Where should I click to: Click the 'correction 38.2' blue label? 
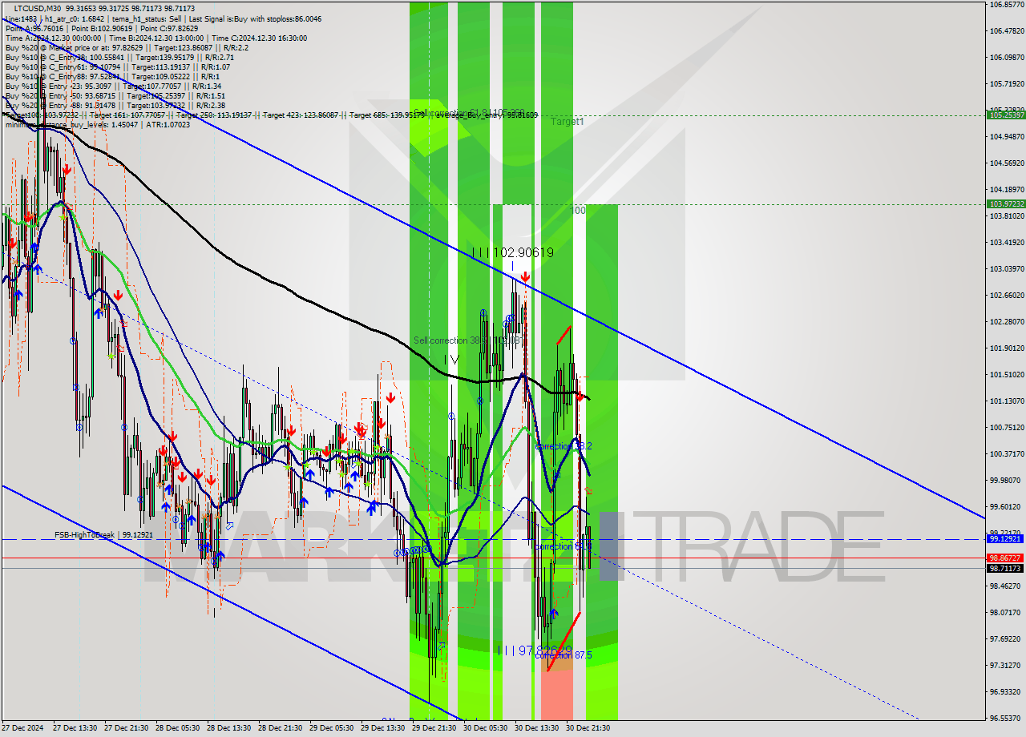[563, 446]
